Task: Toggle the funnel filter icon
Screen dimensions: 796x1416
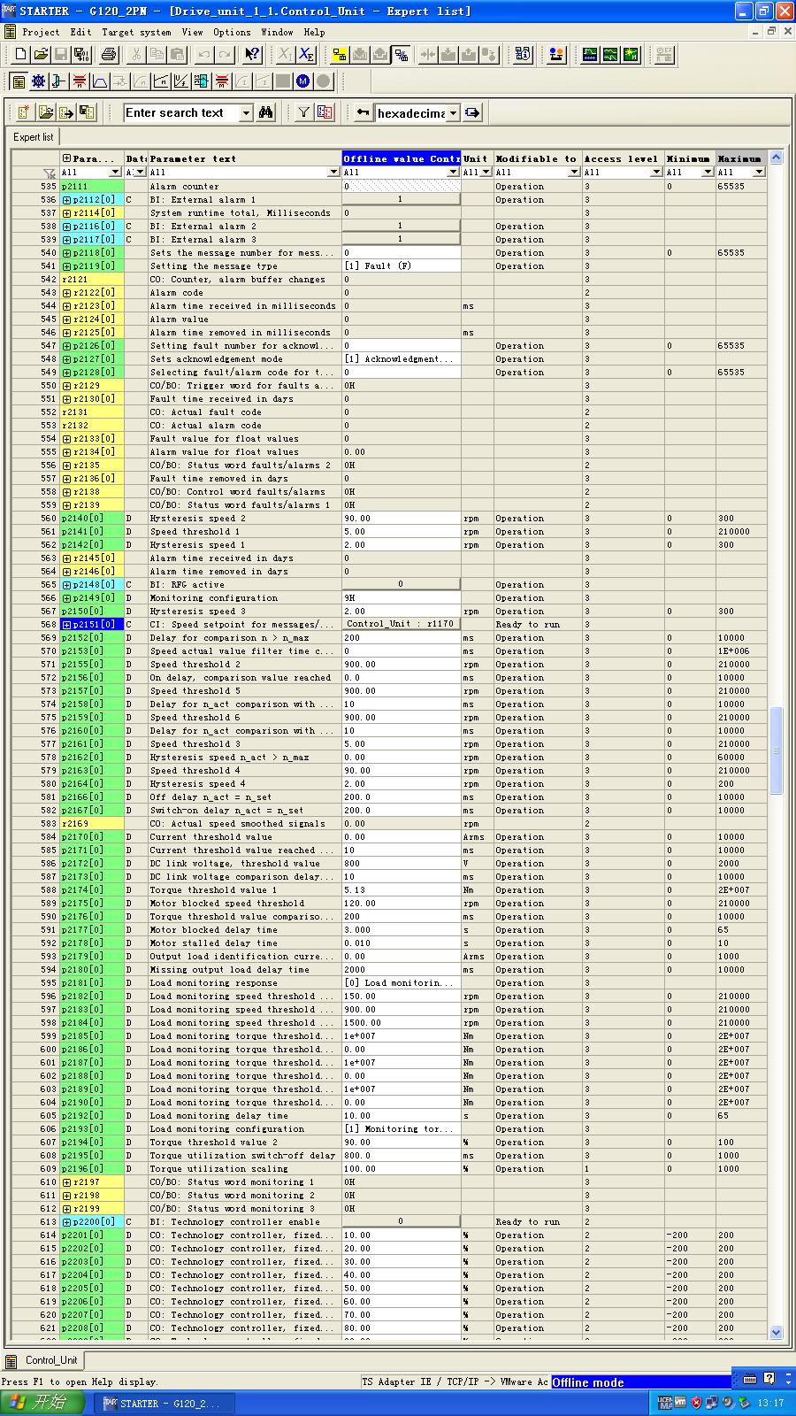Action: (x=304, y=112)
